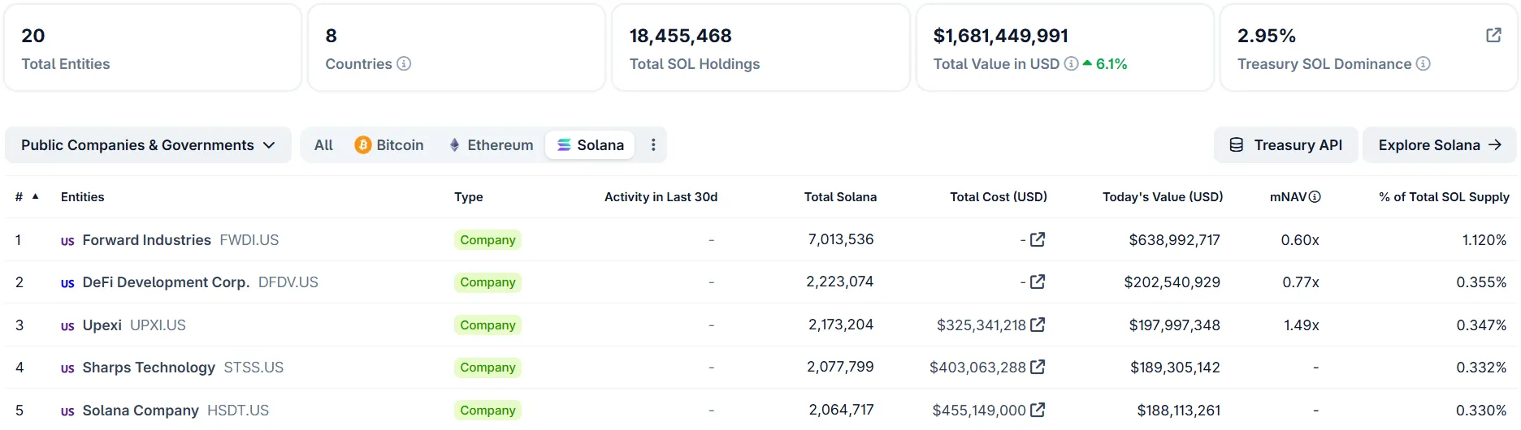This screenshot has height=430, width=1521.
Task: Open the three-dot more assets menu
Action: (653, 144)
